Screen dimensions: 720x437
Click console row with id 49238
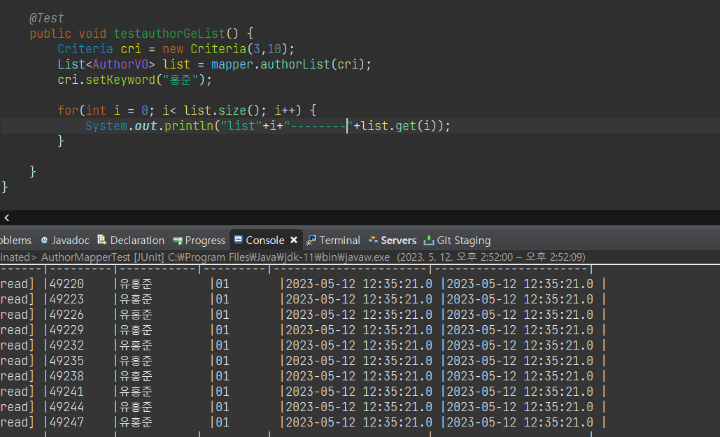click(x=302, y=376)
